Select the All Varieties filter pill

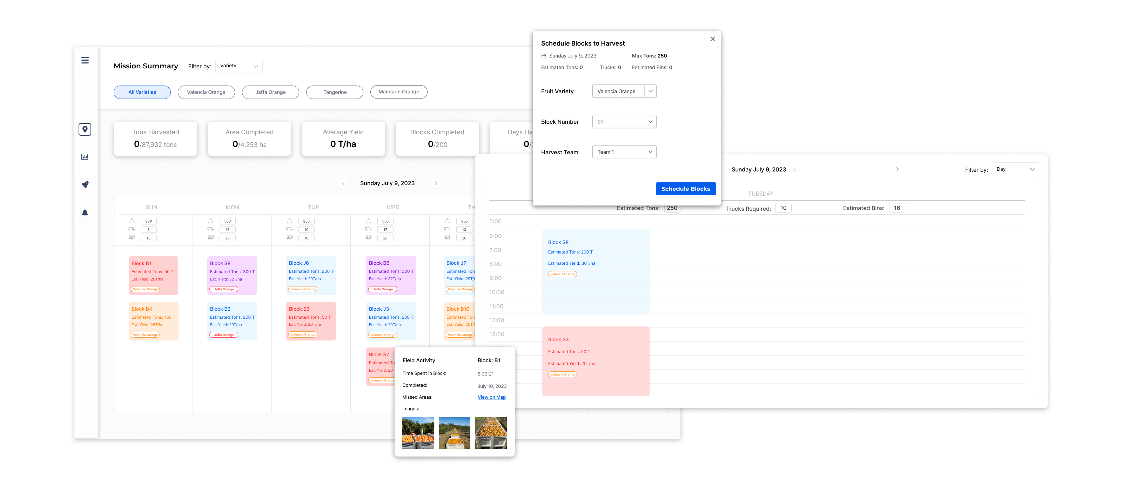(x=142, y=92)
